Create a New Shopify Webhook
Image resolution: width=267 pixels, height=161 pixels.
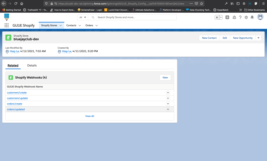[165, 77]
